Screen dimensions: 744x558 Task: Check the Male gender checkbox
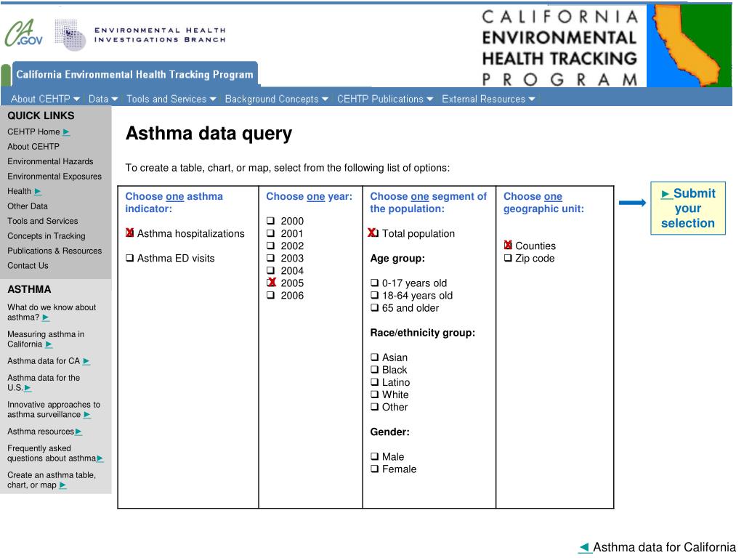click(374, 456)
